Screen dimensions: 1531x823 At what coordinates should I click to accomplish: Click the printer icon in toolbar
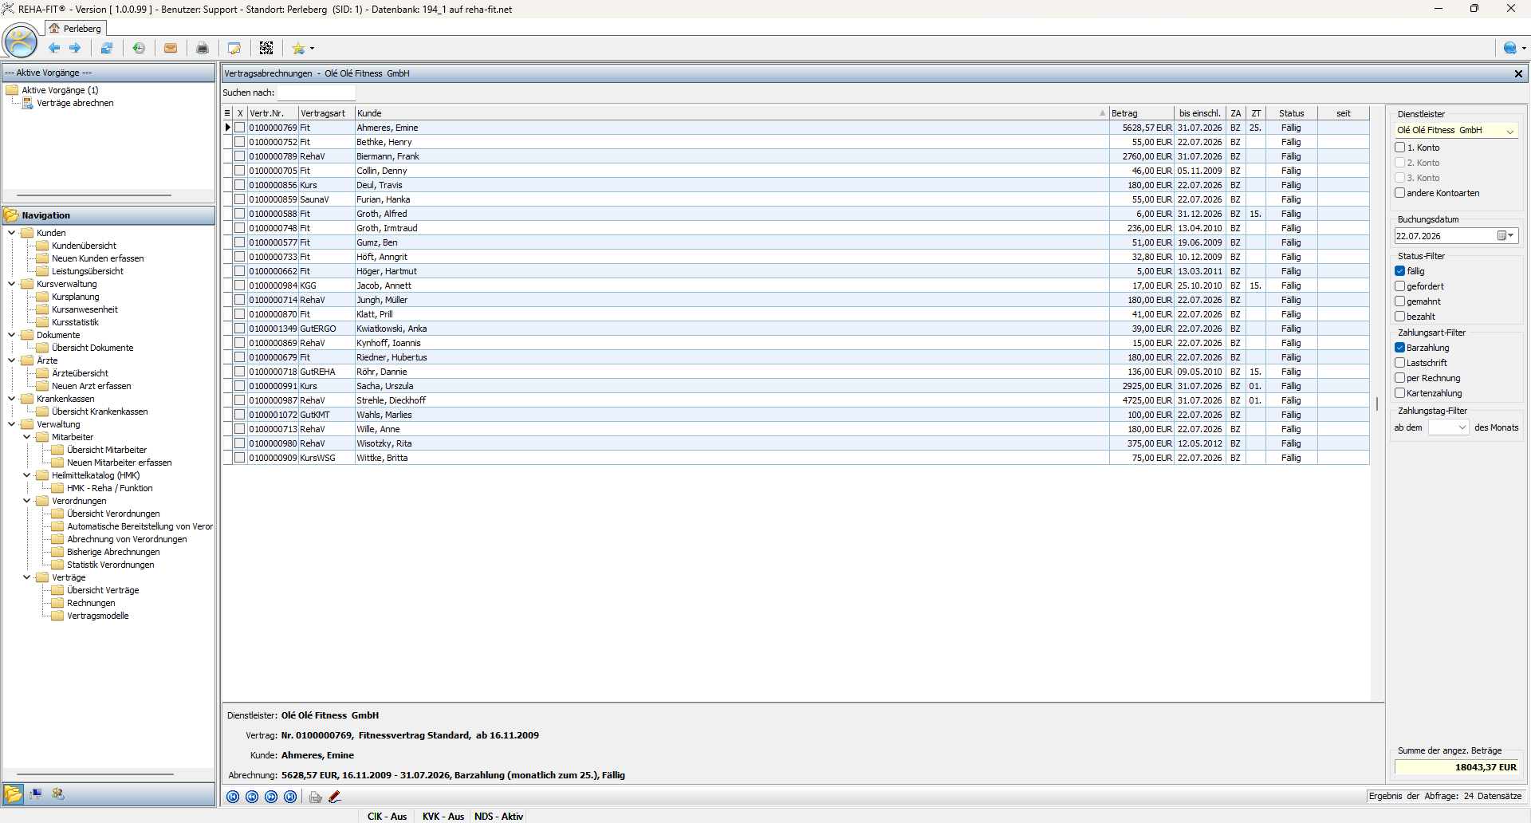point(203,48)
